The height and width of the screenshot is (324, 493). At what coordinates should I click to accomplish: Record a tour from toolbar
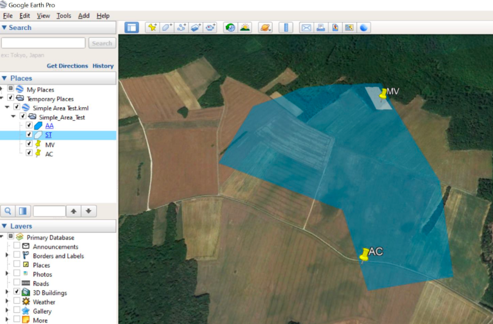tap(210, 28)
